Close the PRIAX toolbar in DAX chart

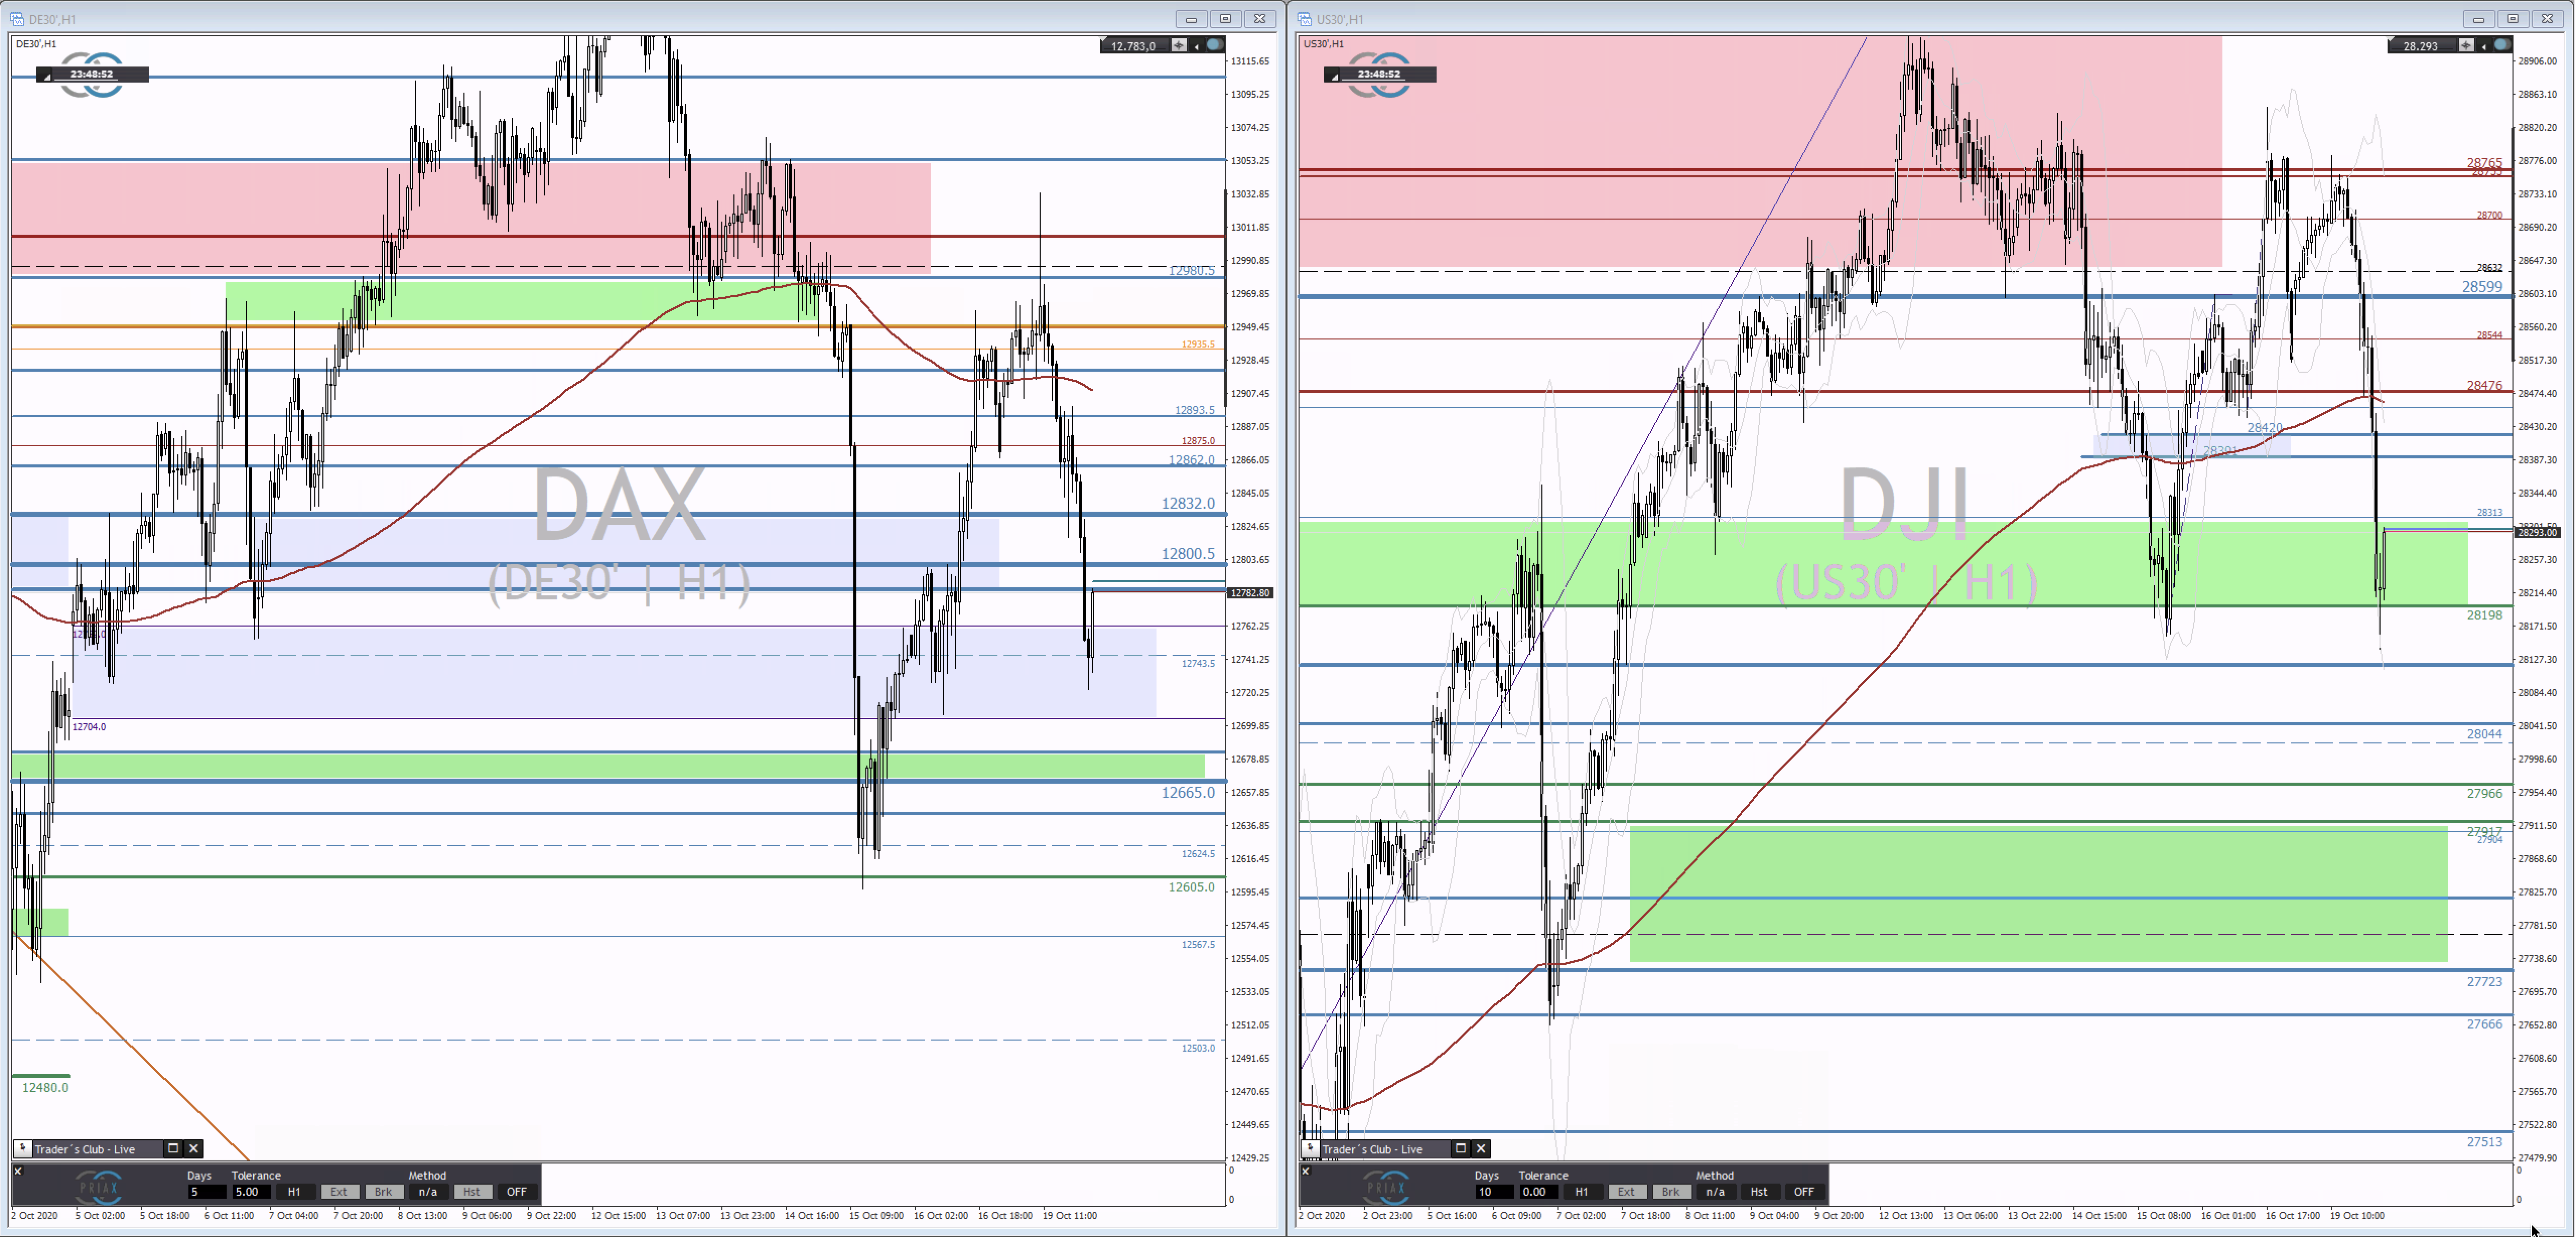tap(18, 1171)
